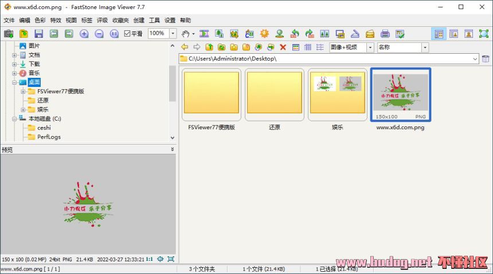Click the rotate left icon
Image resolution: width=493 pixels, height=274 pixels.
click(295, 34)
